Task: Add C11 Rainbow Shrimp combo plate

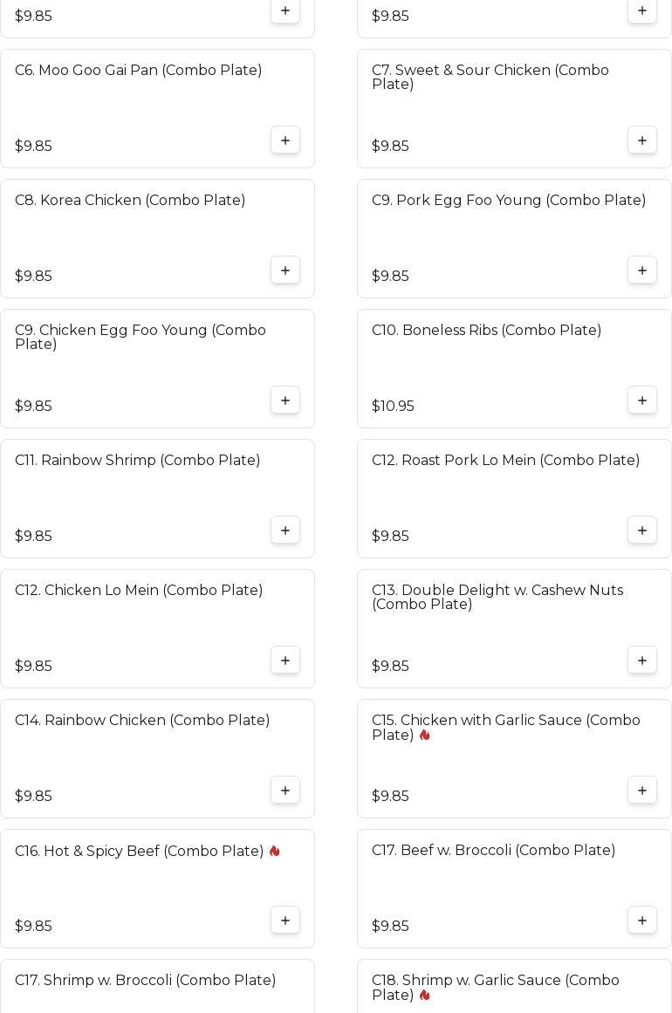Action: click(x=285, y=530)
